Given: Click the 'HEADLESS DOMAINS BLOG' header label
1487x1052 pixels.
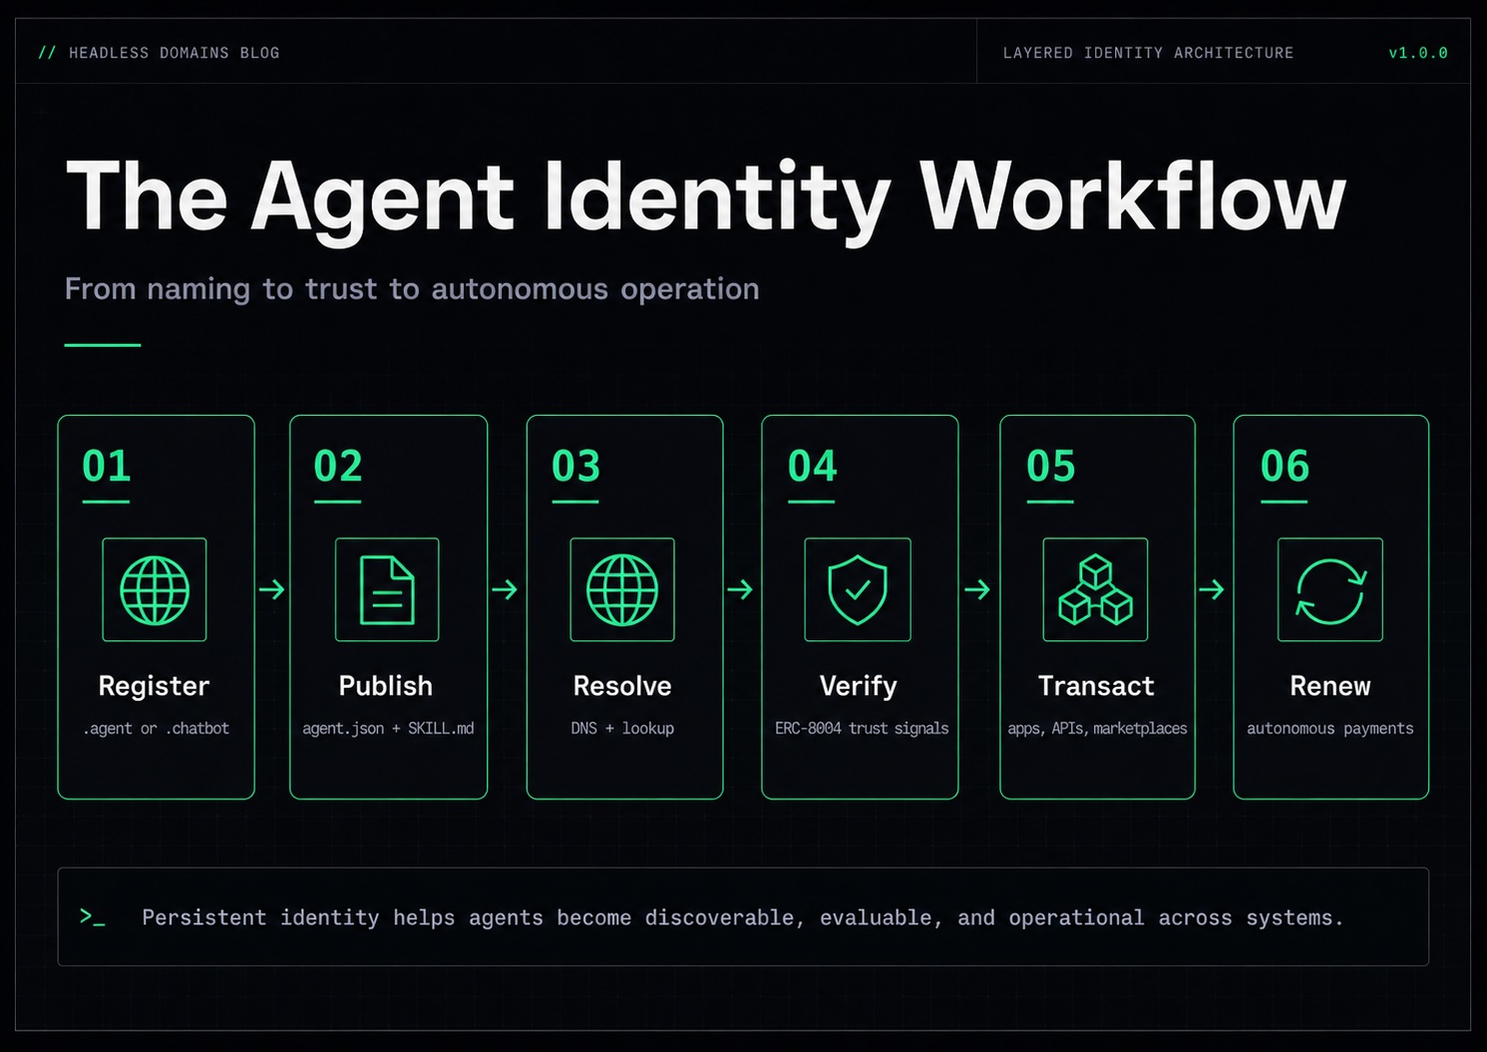Looking at the screenshot, I should [175, 53].
